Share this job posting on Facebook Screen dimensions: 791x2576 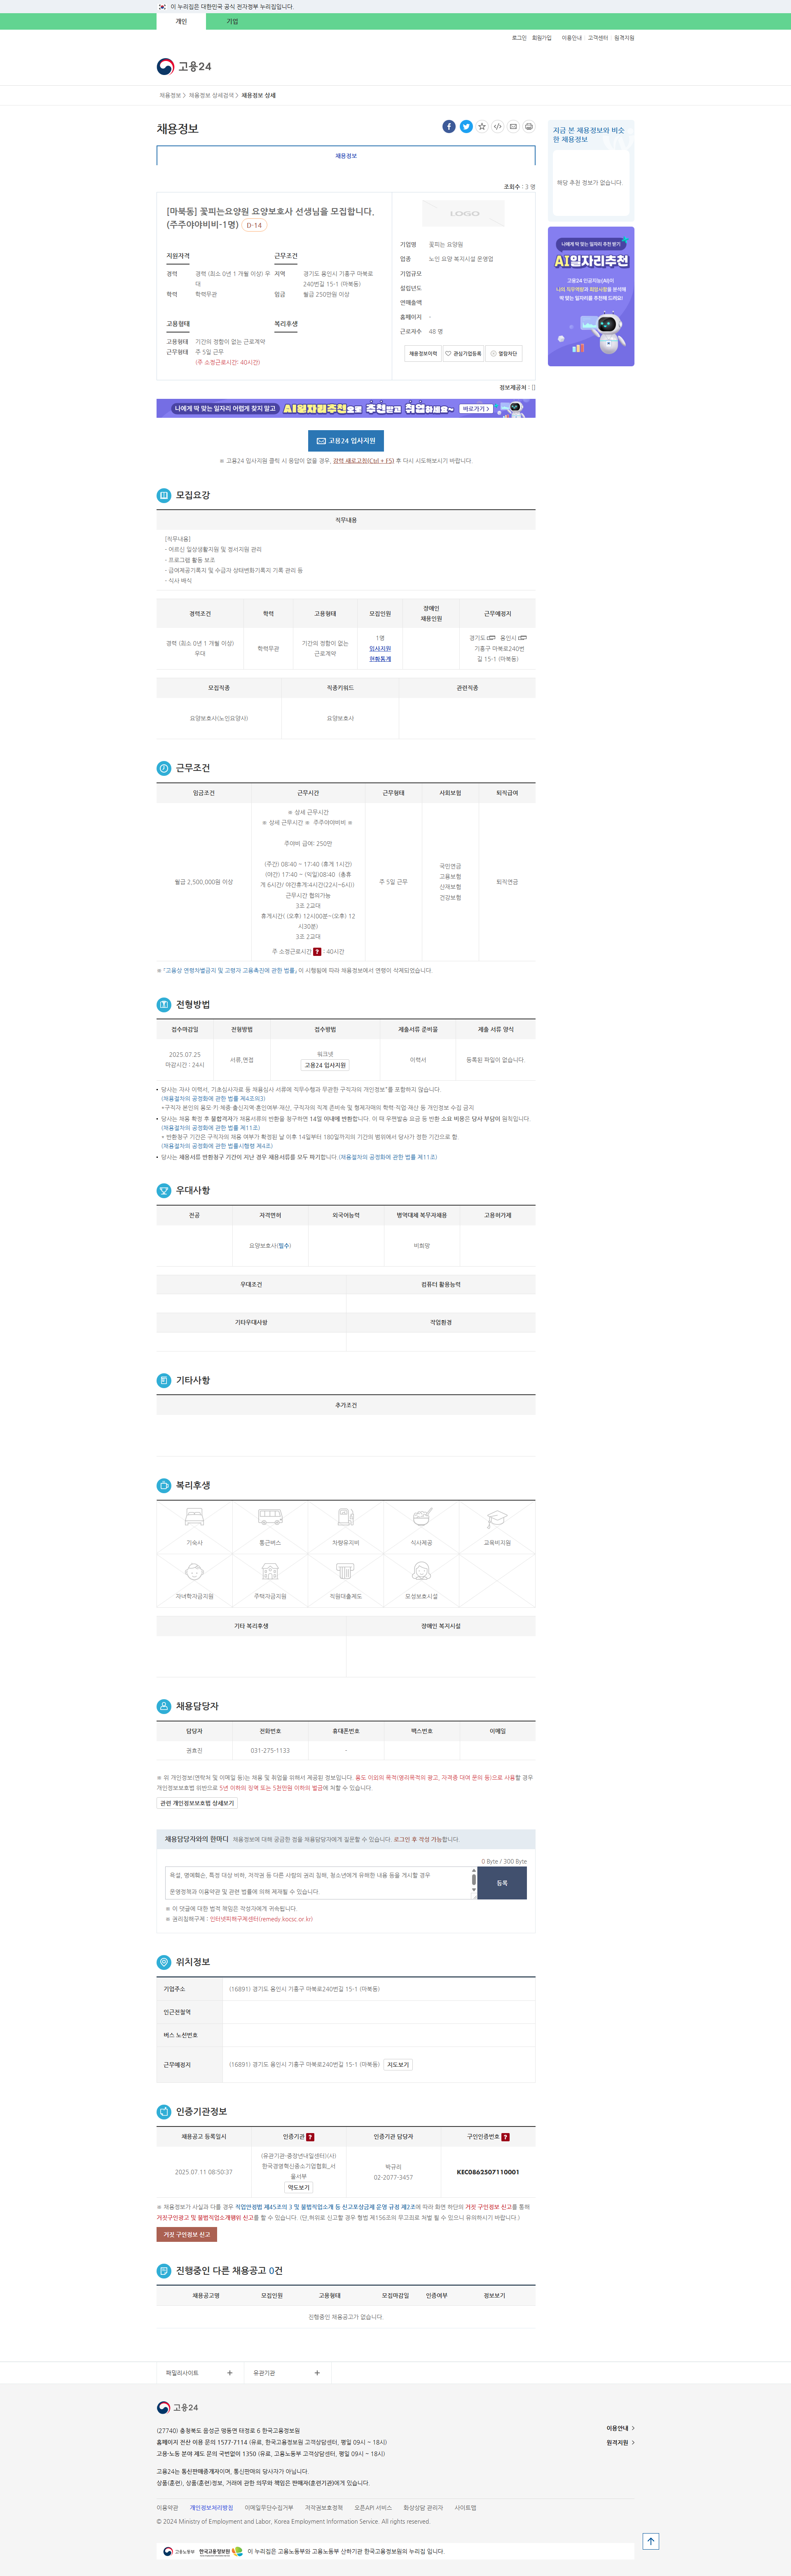click(449, 126)
